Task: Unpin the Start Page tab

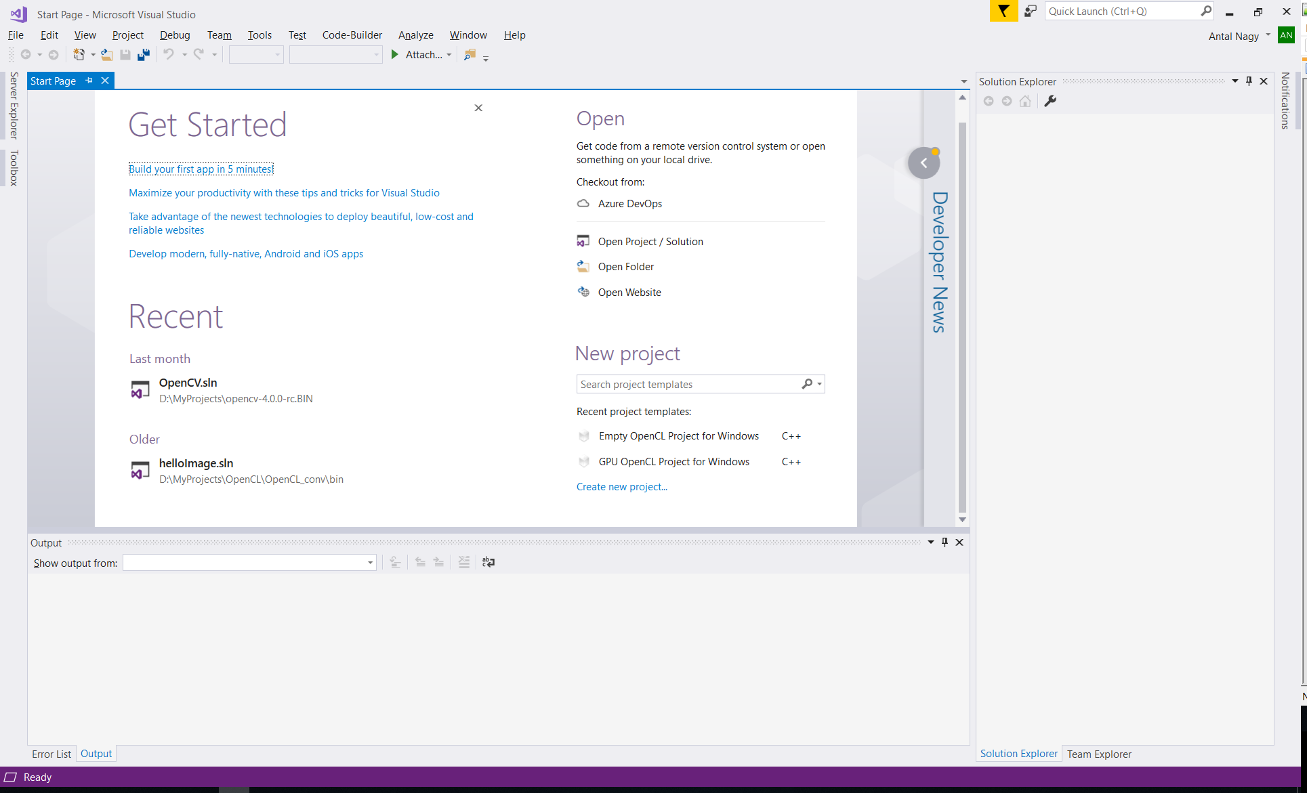Action: (x=89, y=80)
